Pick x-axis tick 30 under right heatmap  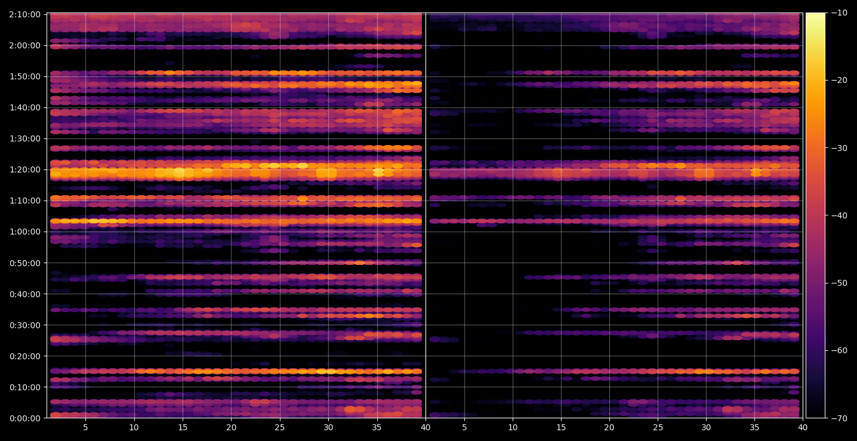pos(706,427)
